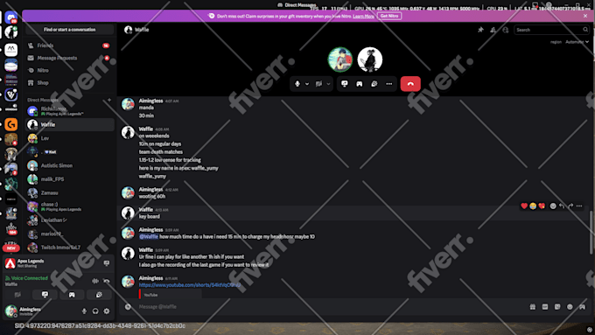Open the region Automatic dropdown
The width and height of the screenshot is (595, 335).
577,42
